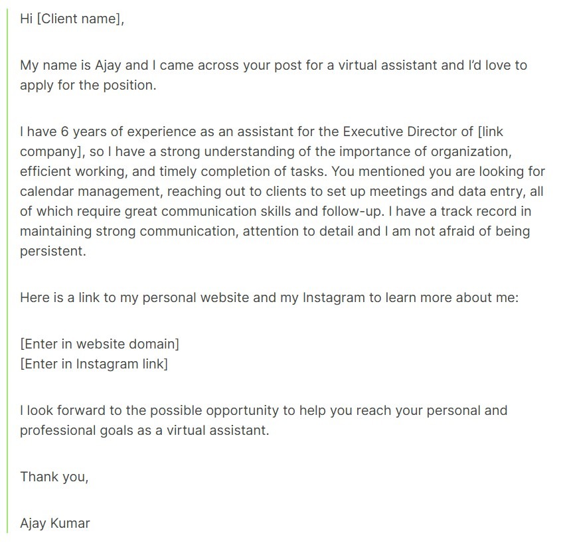Click the word "Hi" in the greeting
The image size is (565, 553).
click(26, 19)
